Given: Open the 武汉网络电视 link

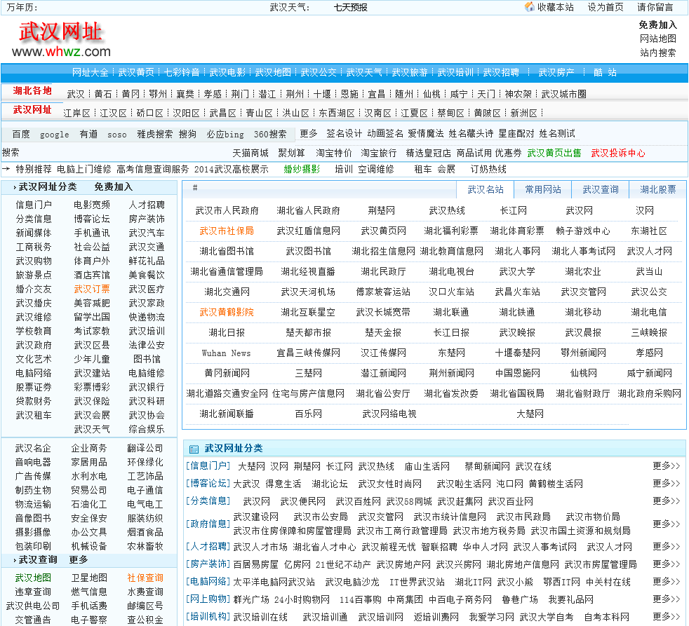Looking at the screenshot, I should coord(389,414).
